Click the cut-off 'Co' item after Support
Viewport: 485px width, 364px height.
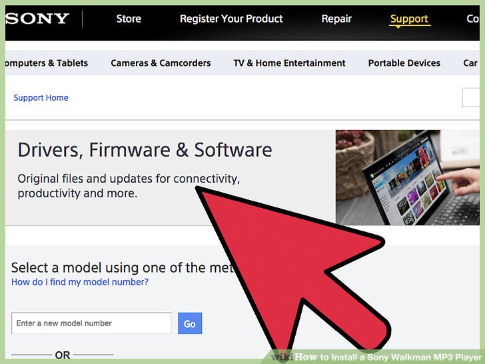point(472,19)
